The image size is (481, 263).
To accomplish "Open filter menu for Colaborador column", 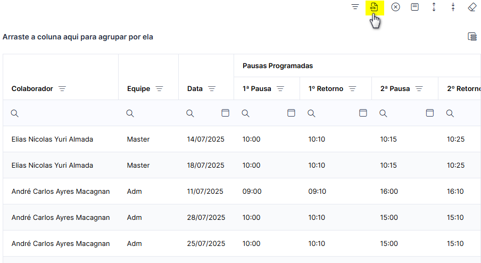I will point(62,89).
